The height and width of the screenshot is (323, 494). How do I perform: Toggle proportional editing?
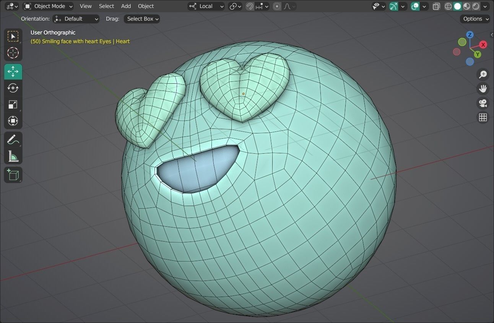(276, 6)
